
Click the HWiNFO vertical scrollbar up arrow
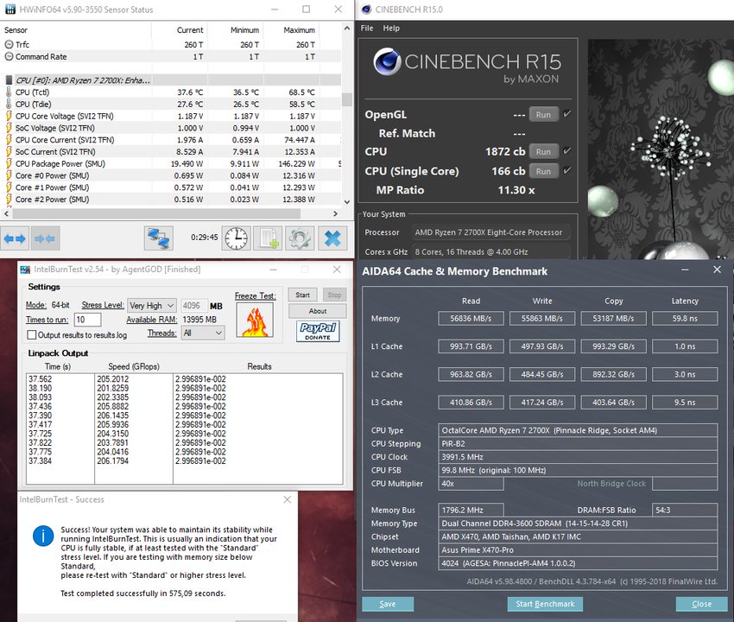347,29
